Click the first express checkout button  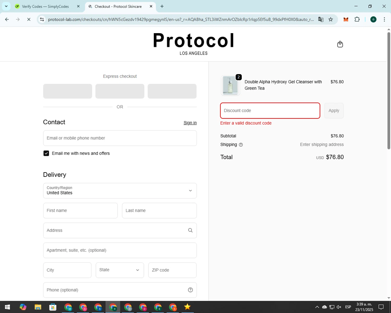pos(68,91)
